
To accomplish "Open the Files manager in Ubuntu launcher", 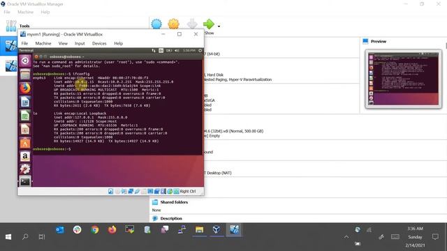I will pos(25,75).
